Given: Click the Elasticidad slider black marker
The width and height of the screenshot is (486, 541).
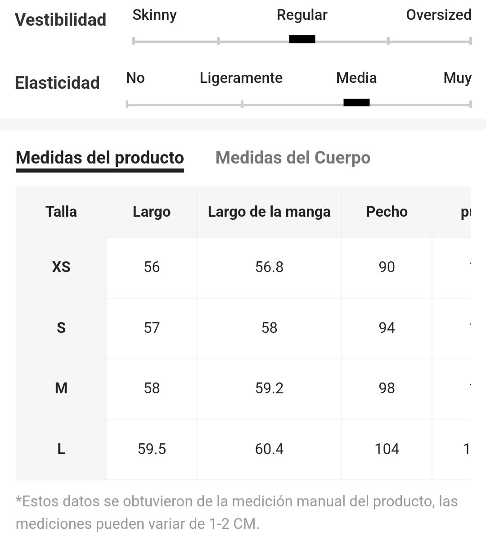Looking at the screenshot, I should [x=356, y=102].
